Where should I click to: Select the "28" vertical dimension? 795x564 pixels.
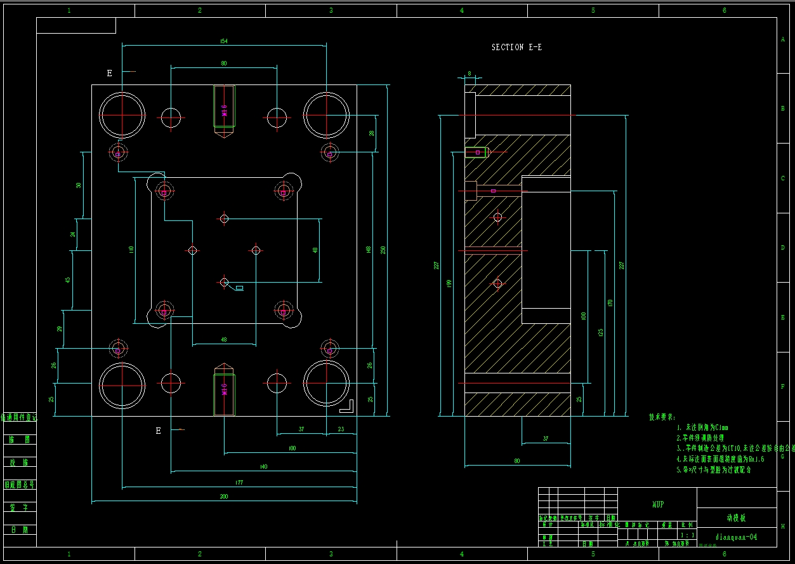pyautogui.click(x=372, y=133)
